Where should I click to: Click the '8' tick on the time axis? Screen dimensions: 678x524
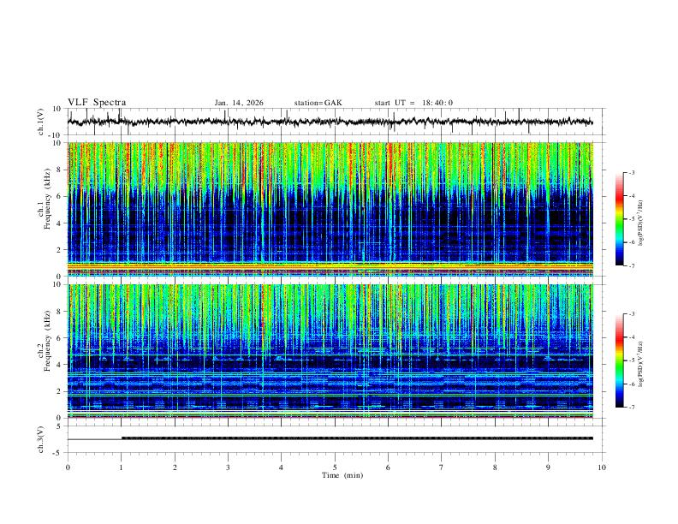click(x=495, y=467)
